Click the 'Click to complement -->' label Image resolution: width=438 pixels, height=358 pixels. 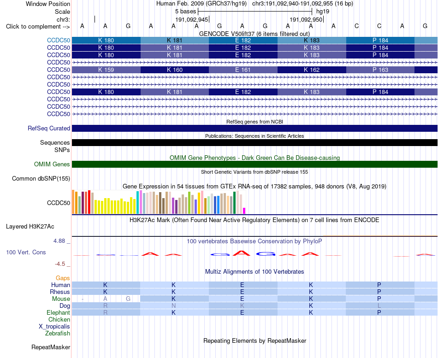pyautogui.click(x=38, y=27)
